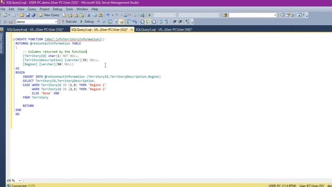The width and height of the screenshot is (332, 187).
Task: Open SQL Editor toolbar overflow options
Action: [x=192, y=22]
